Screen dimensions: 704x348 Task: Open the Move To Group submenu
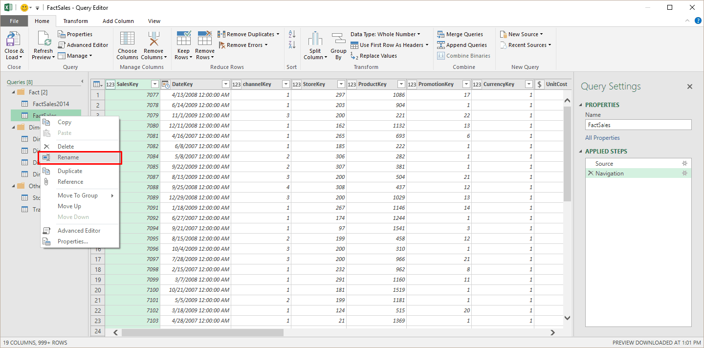(80, 196)
